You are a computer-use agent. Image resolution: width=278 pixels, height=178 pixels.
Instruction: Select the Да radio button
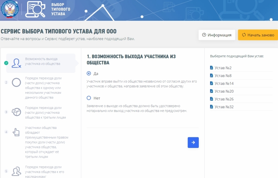[89, 73]
